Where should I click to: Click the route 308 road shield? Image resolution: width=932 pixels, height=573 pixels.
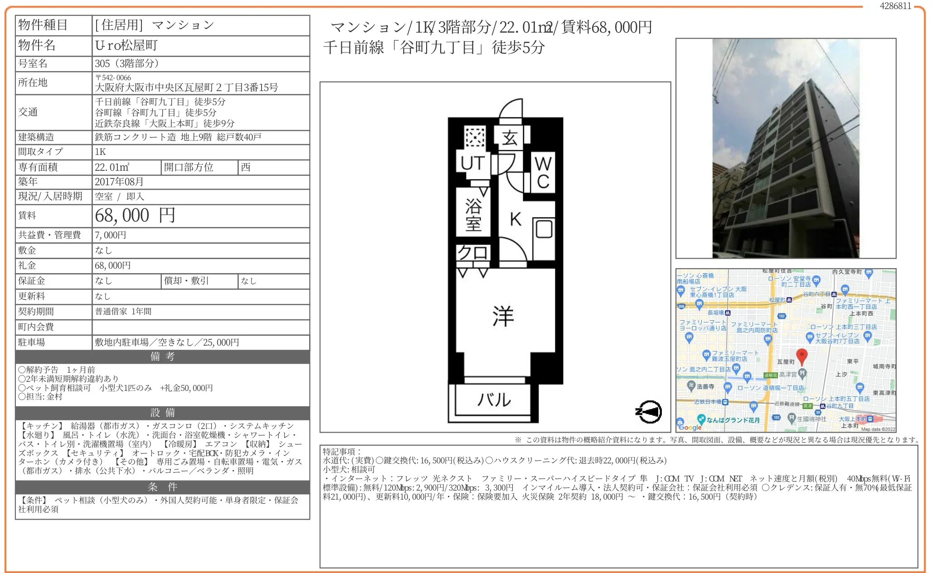[681, 306]
